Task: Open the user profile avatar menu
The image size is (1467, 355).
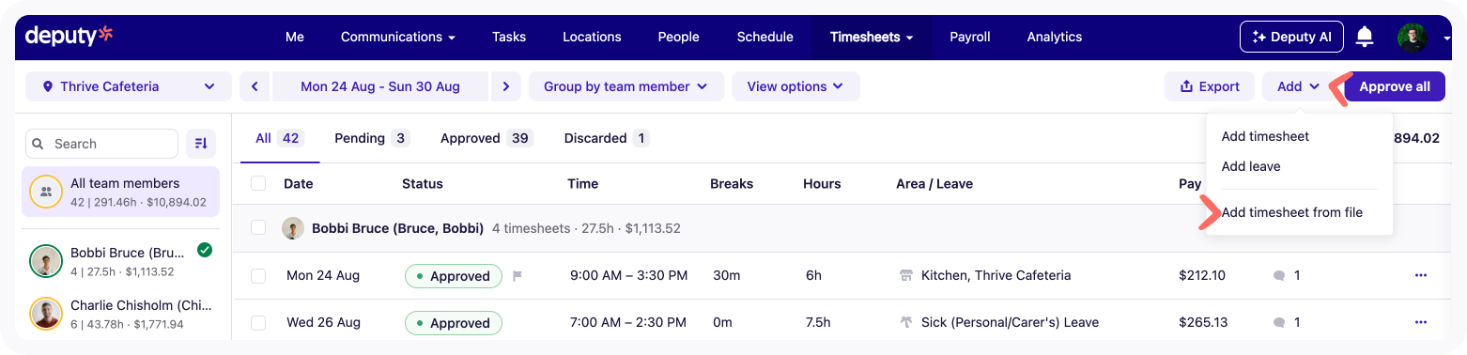Action: click(1412, 38)
